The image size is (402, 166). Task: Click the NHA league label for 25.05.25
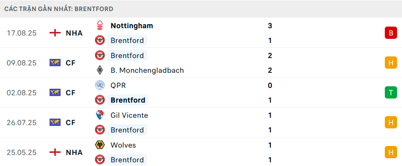tap(74, 153)
